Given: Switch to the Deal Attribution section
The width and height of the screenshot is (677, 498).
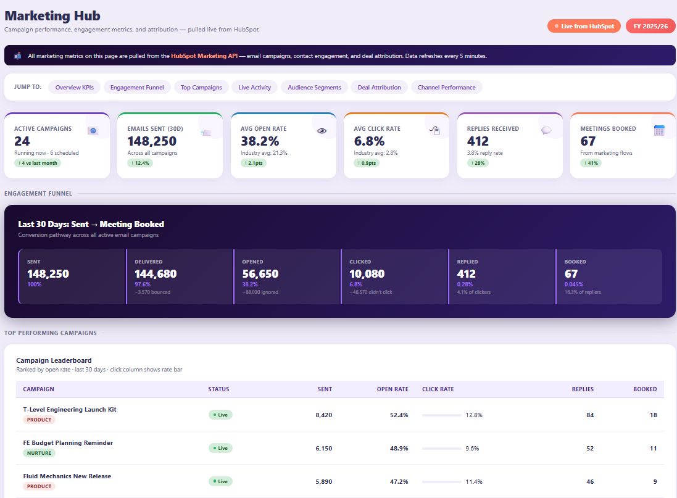Looking at the screenshot, I should point(379,87).
